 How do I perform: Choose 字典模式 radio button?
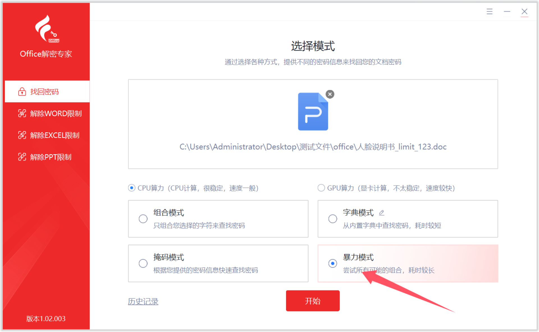pos(333,219)
